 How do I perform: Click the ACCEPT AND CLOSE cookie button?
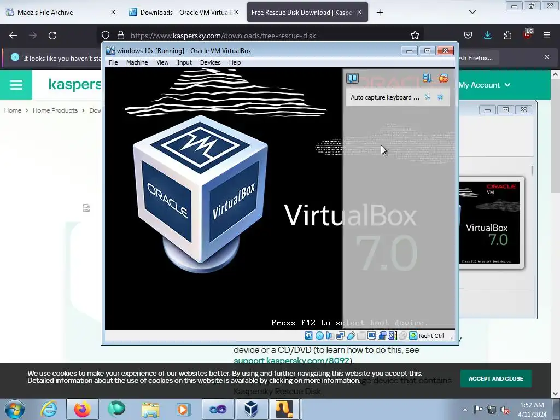[x=495, y=378]
